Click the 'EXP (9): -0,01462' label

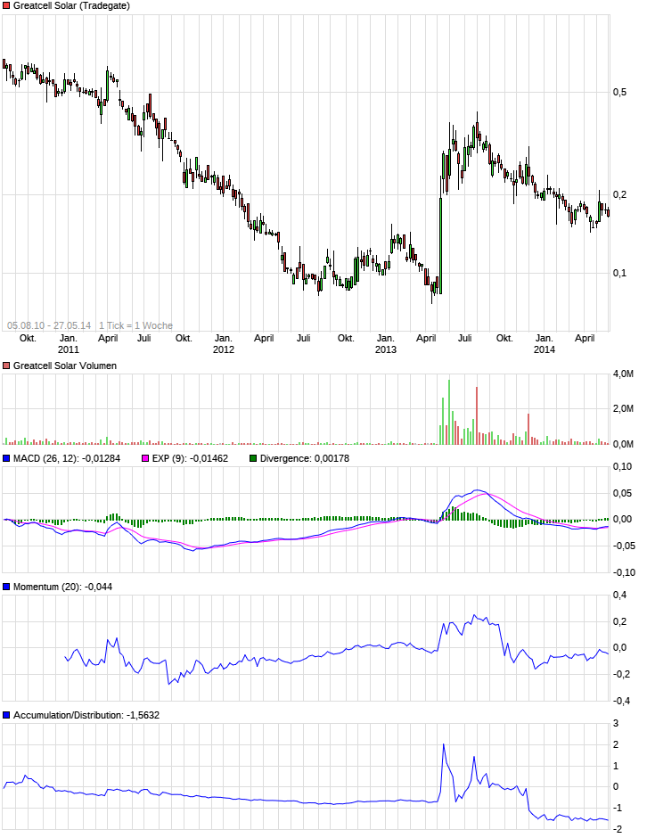pos(190,458)
